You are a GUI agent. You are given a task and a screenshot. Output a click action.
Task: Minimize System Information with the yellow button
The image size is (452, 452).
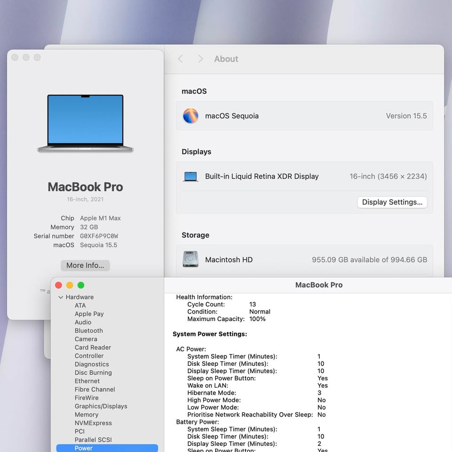(x=70, y=285)
